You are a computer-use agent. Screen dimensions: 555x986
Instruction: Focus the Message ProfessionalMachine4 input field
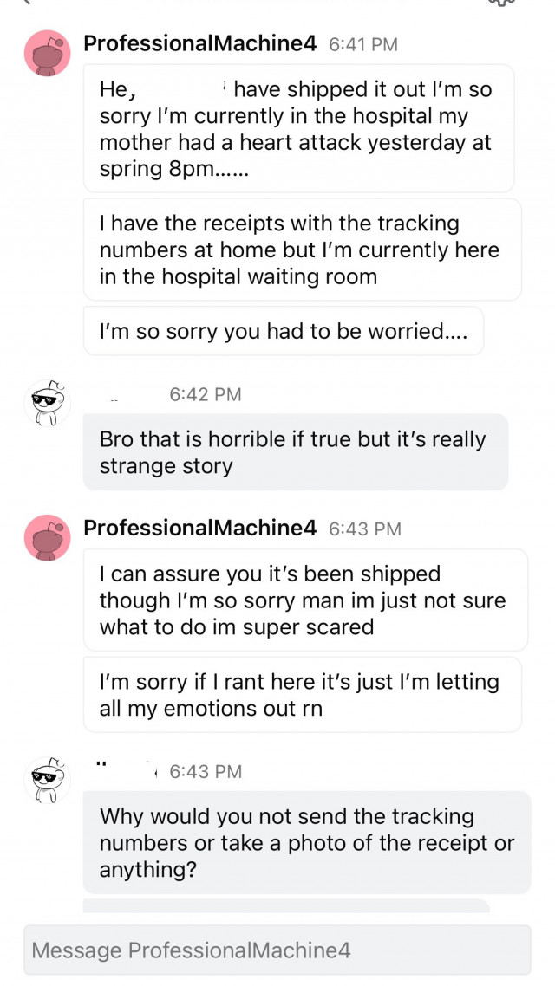[x=277, y=950]
